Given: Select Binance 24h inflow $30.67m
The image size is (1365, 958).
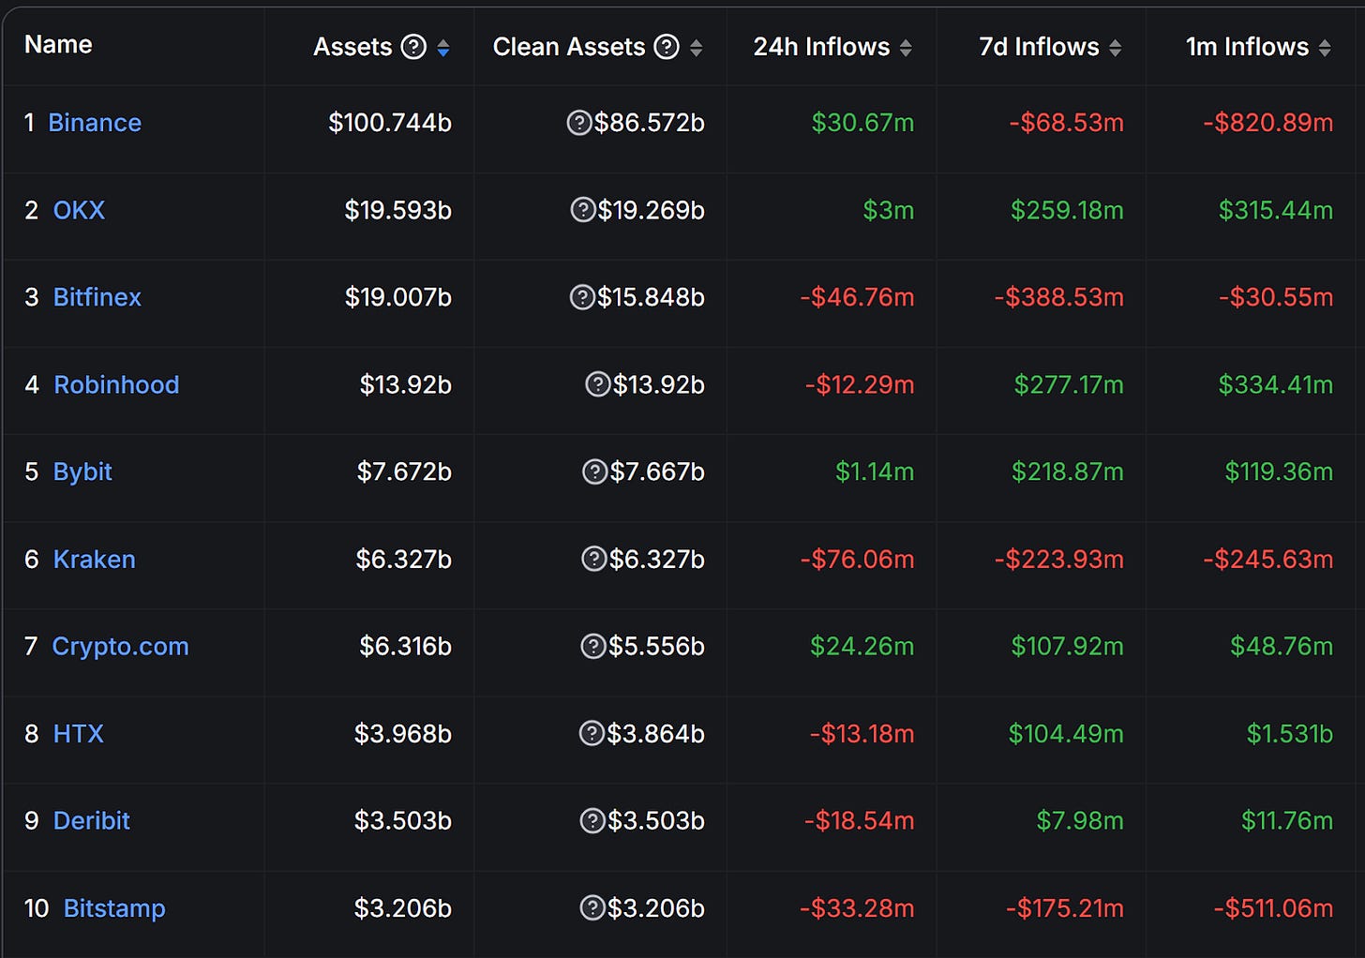Looking at the screenshot, I should pos(862,123).
